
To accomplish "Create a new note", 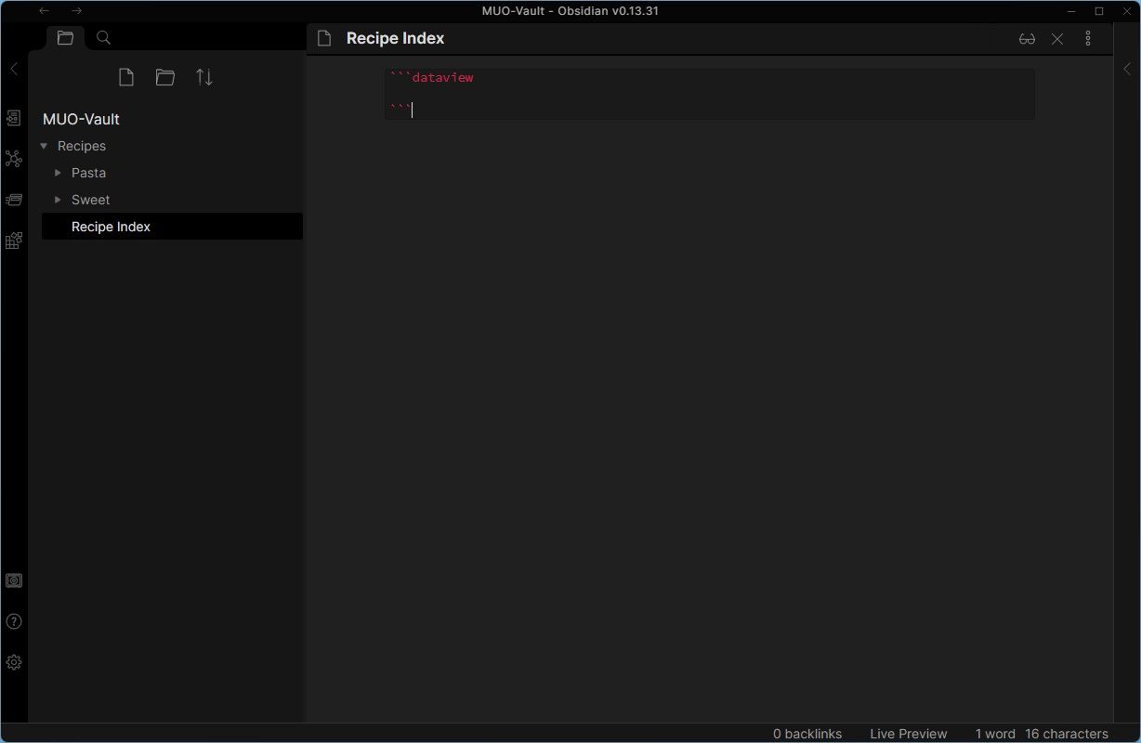I will (x=126, y=77).
